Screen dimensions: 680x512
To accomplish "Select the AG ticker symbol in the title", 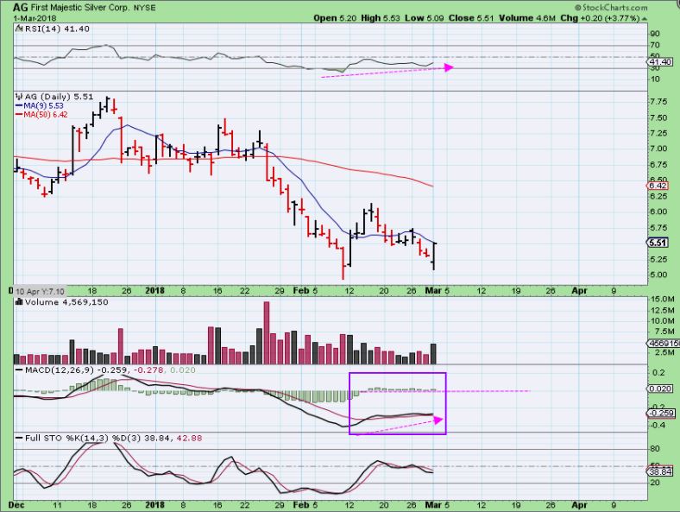I will coord(22,8).
